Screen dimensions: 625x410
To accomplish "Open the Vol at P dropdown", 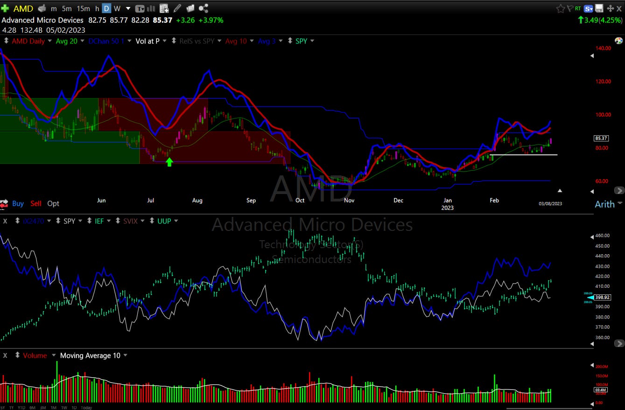I will tap(164, 41).
